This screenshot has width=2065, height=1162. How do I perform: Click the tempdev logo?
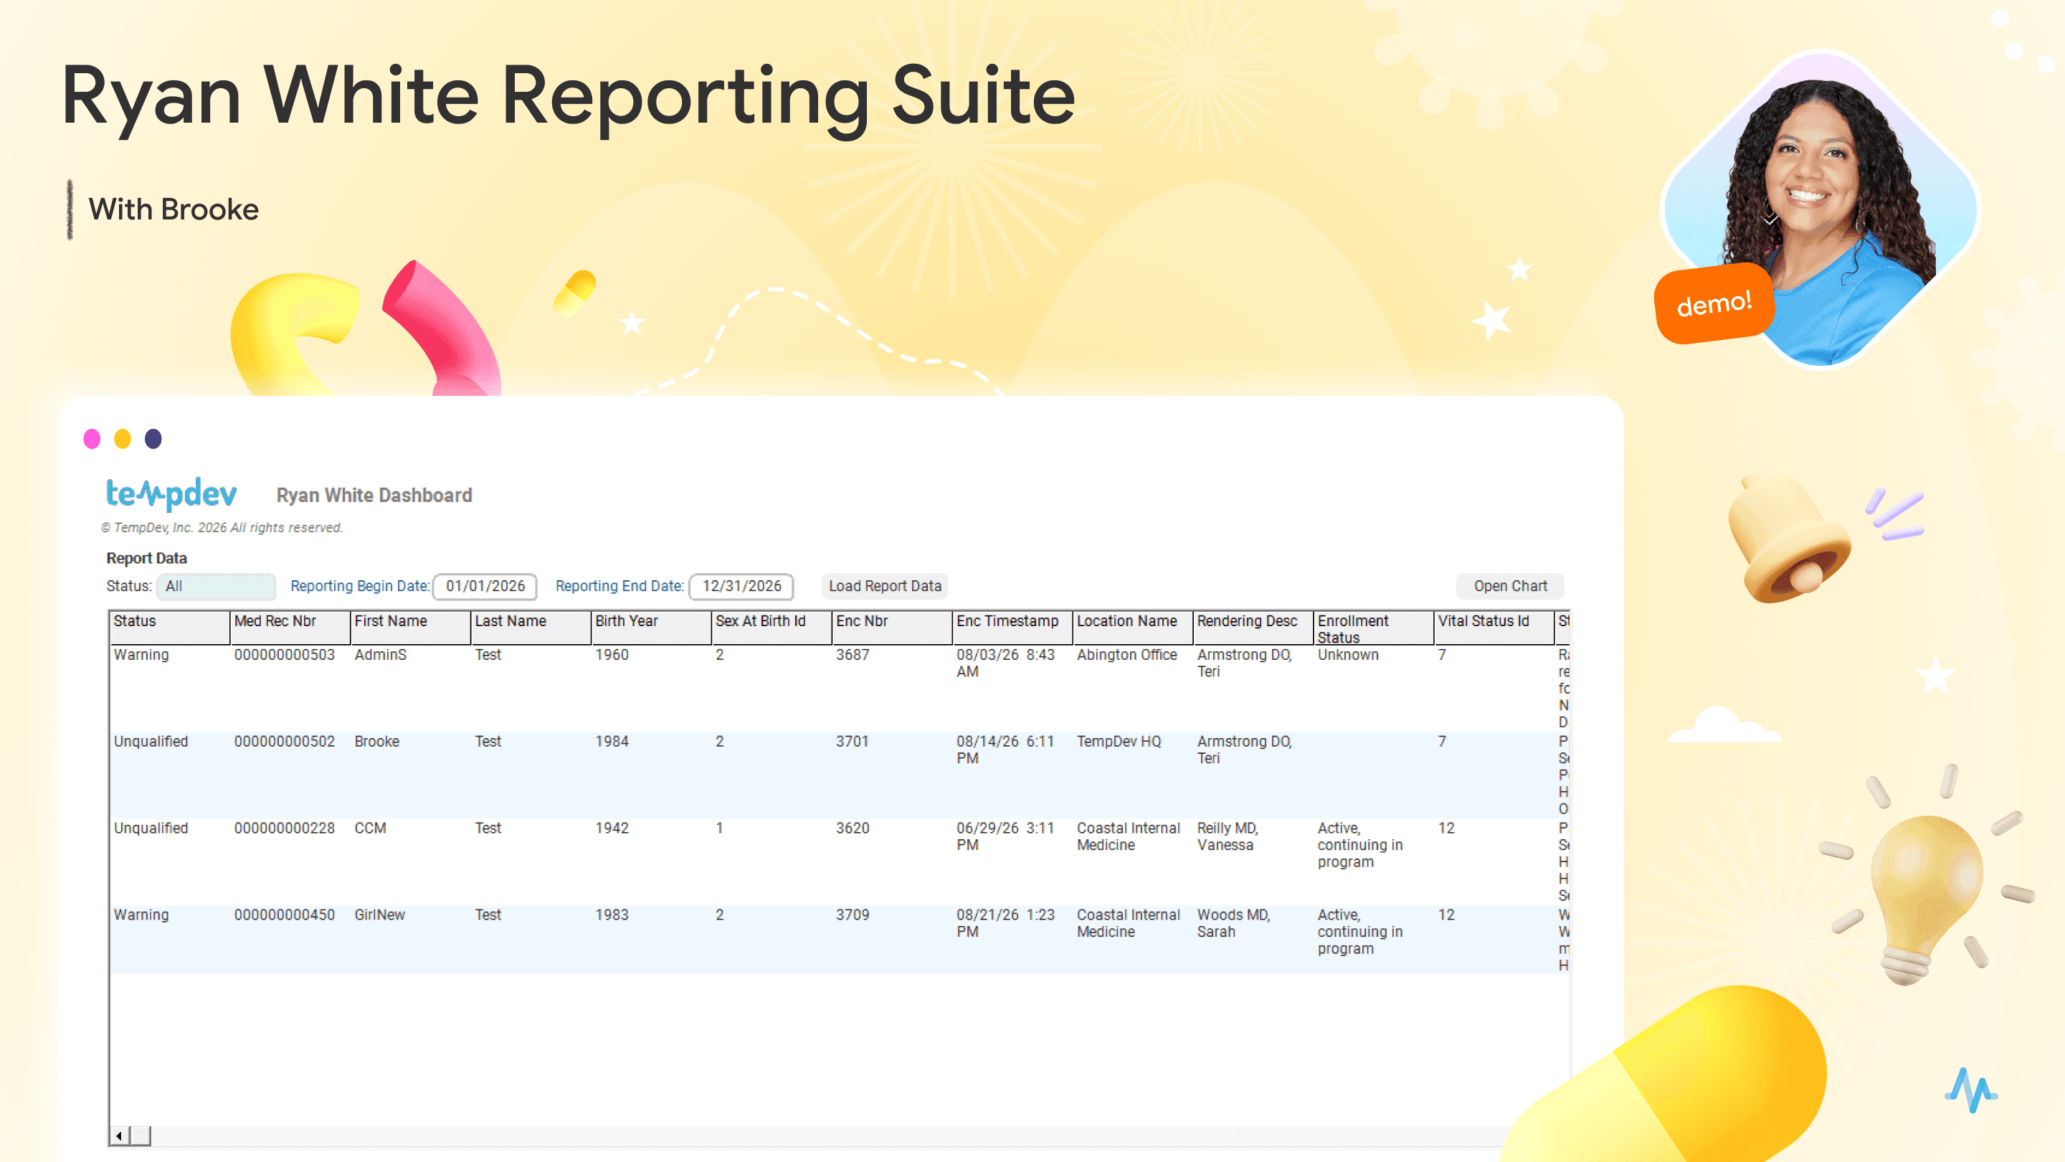171,494
